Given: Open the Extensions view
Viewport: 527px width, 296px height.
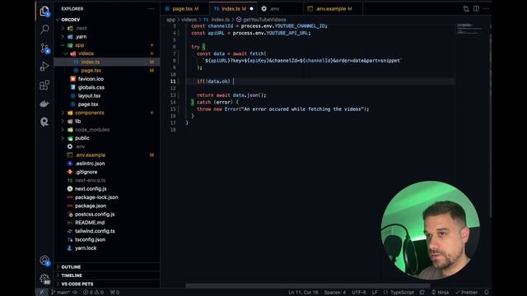Looking at the screenshot, I should tap(44, 85).
